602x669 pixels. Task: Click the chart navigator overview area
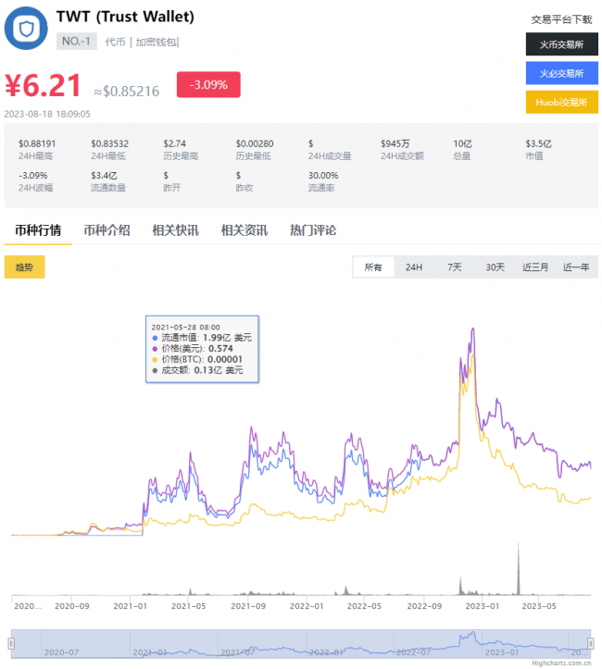point(301,643)
